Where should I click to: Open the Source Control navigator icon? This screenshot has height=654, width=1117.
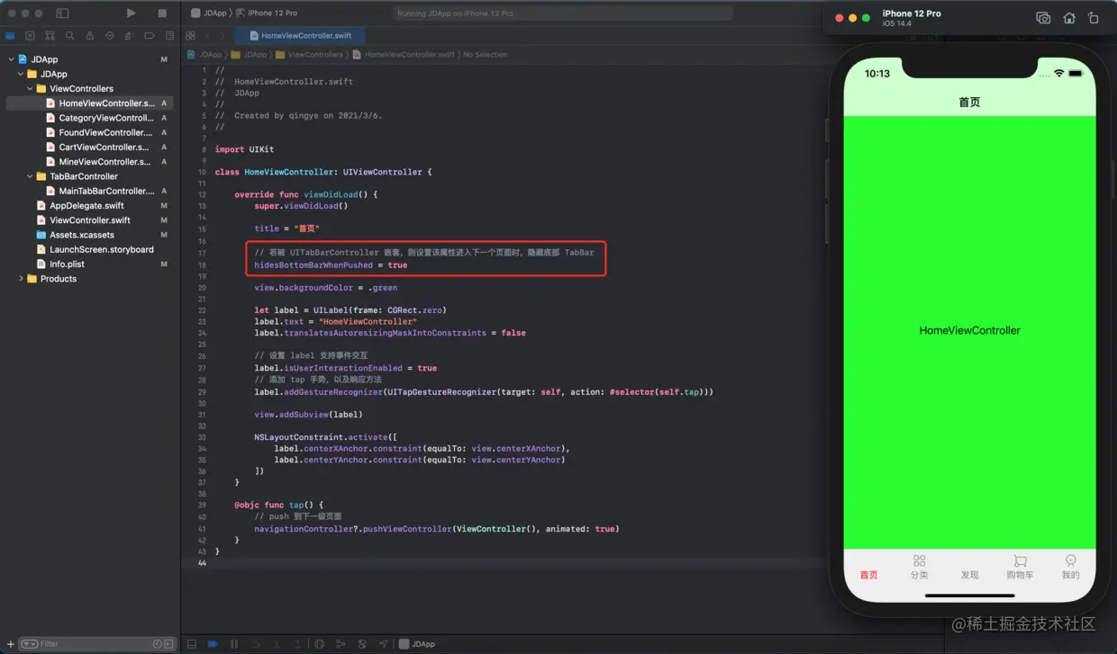(x=30, y=36)
